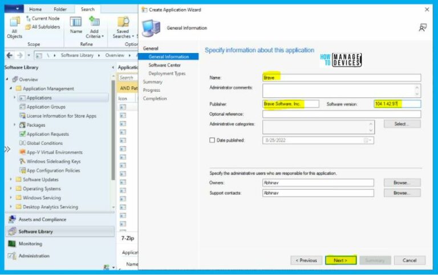Click the Software version field
Image resolution: width=438 pixels, height=275 pixels.
coord(397,104)
